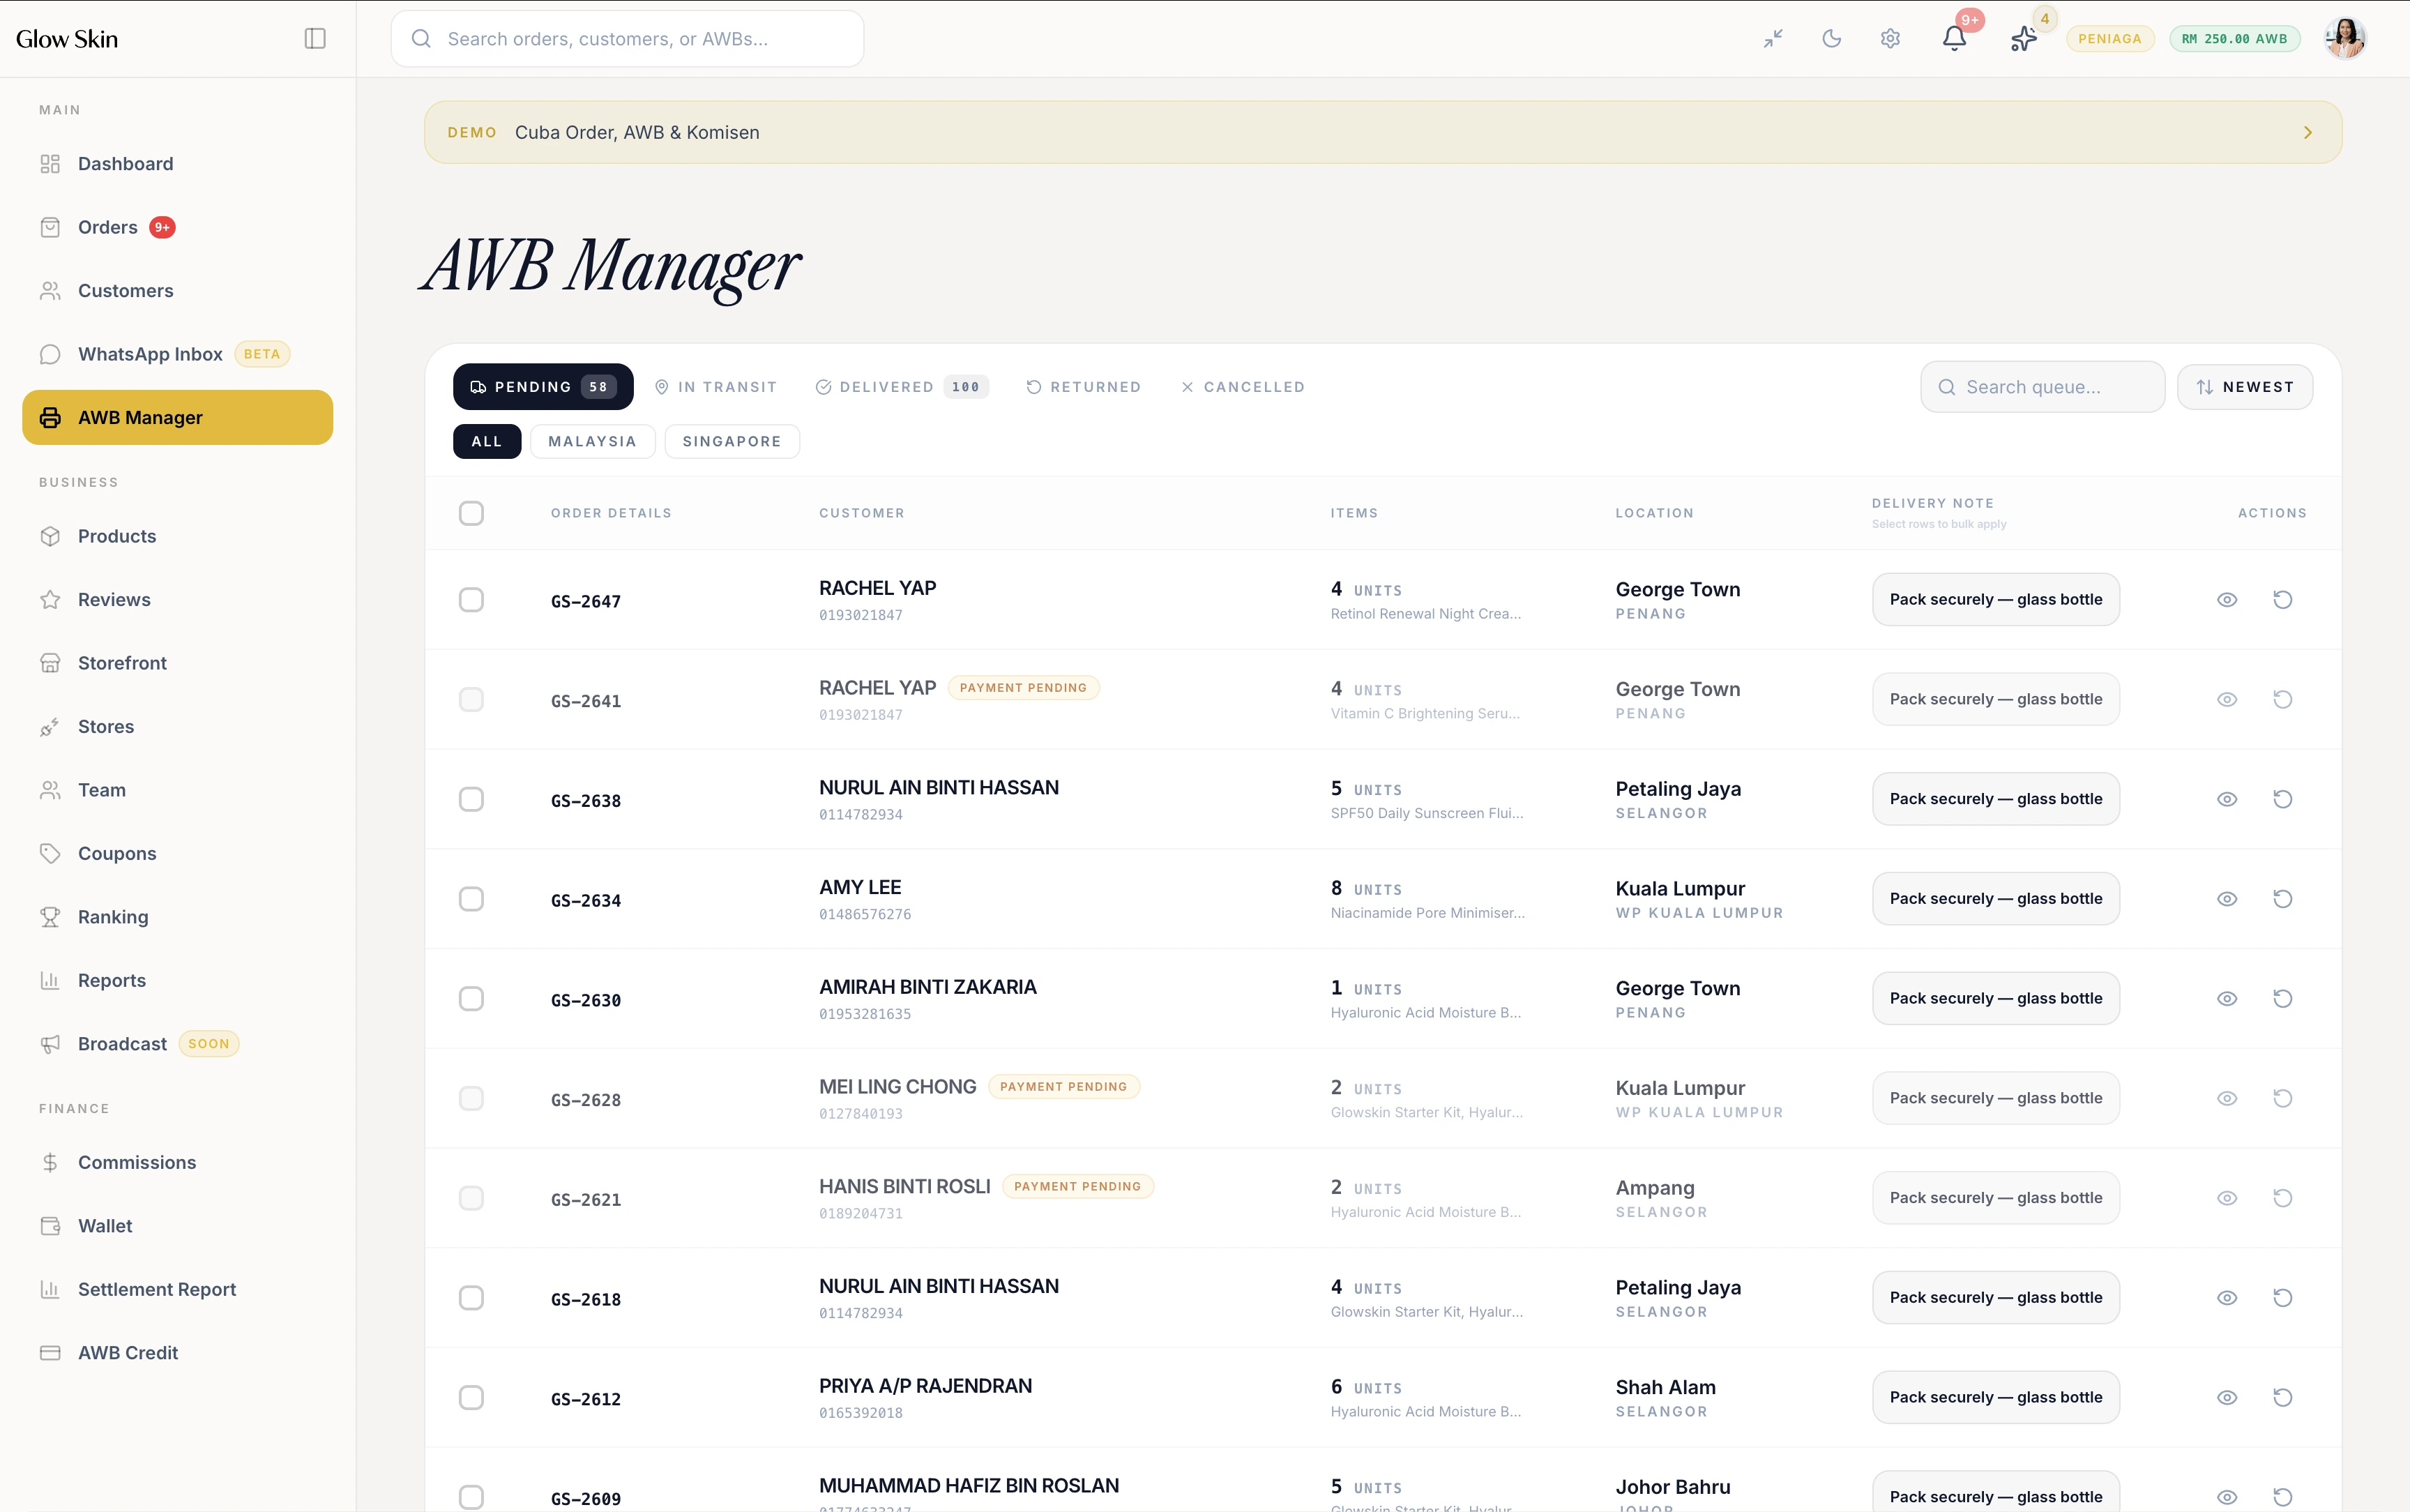Select order GS-2618 checkbox
Viewport: 2410px width, 1512px height.
pos(472,1298)
